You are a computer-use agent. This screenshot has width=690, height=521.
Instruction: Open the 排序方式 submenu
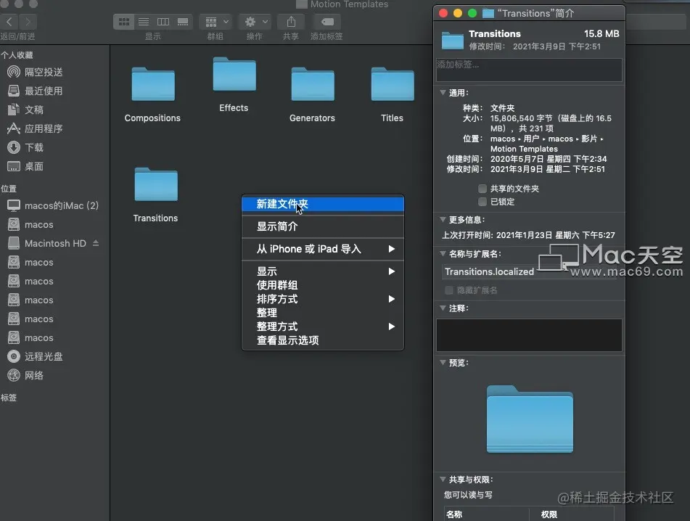323,299
